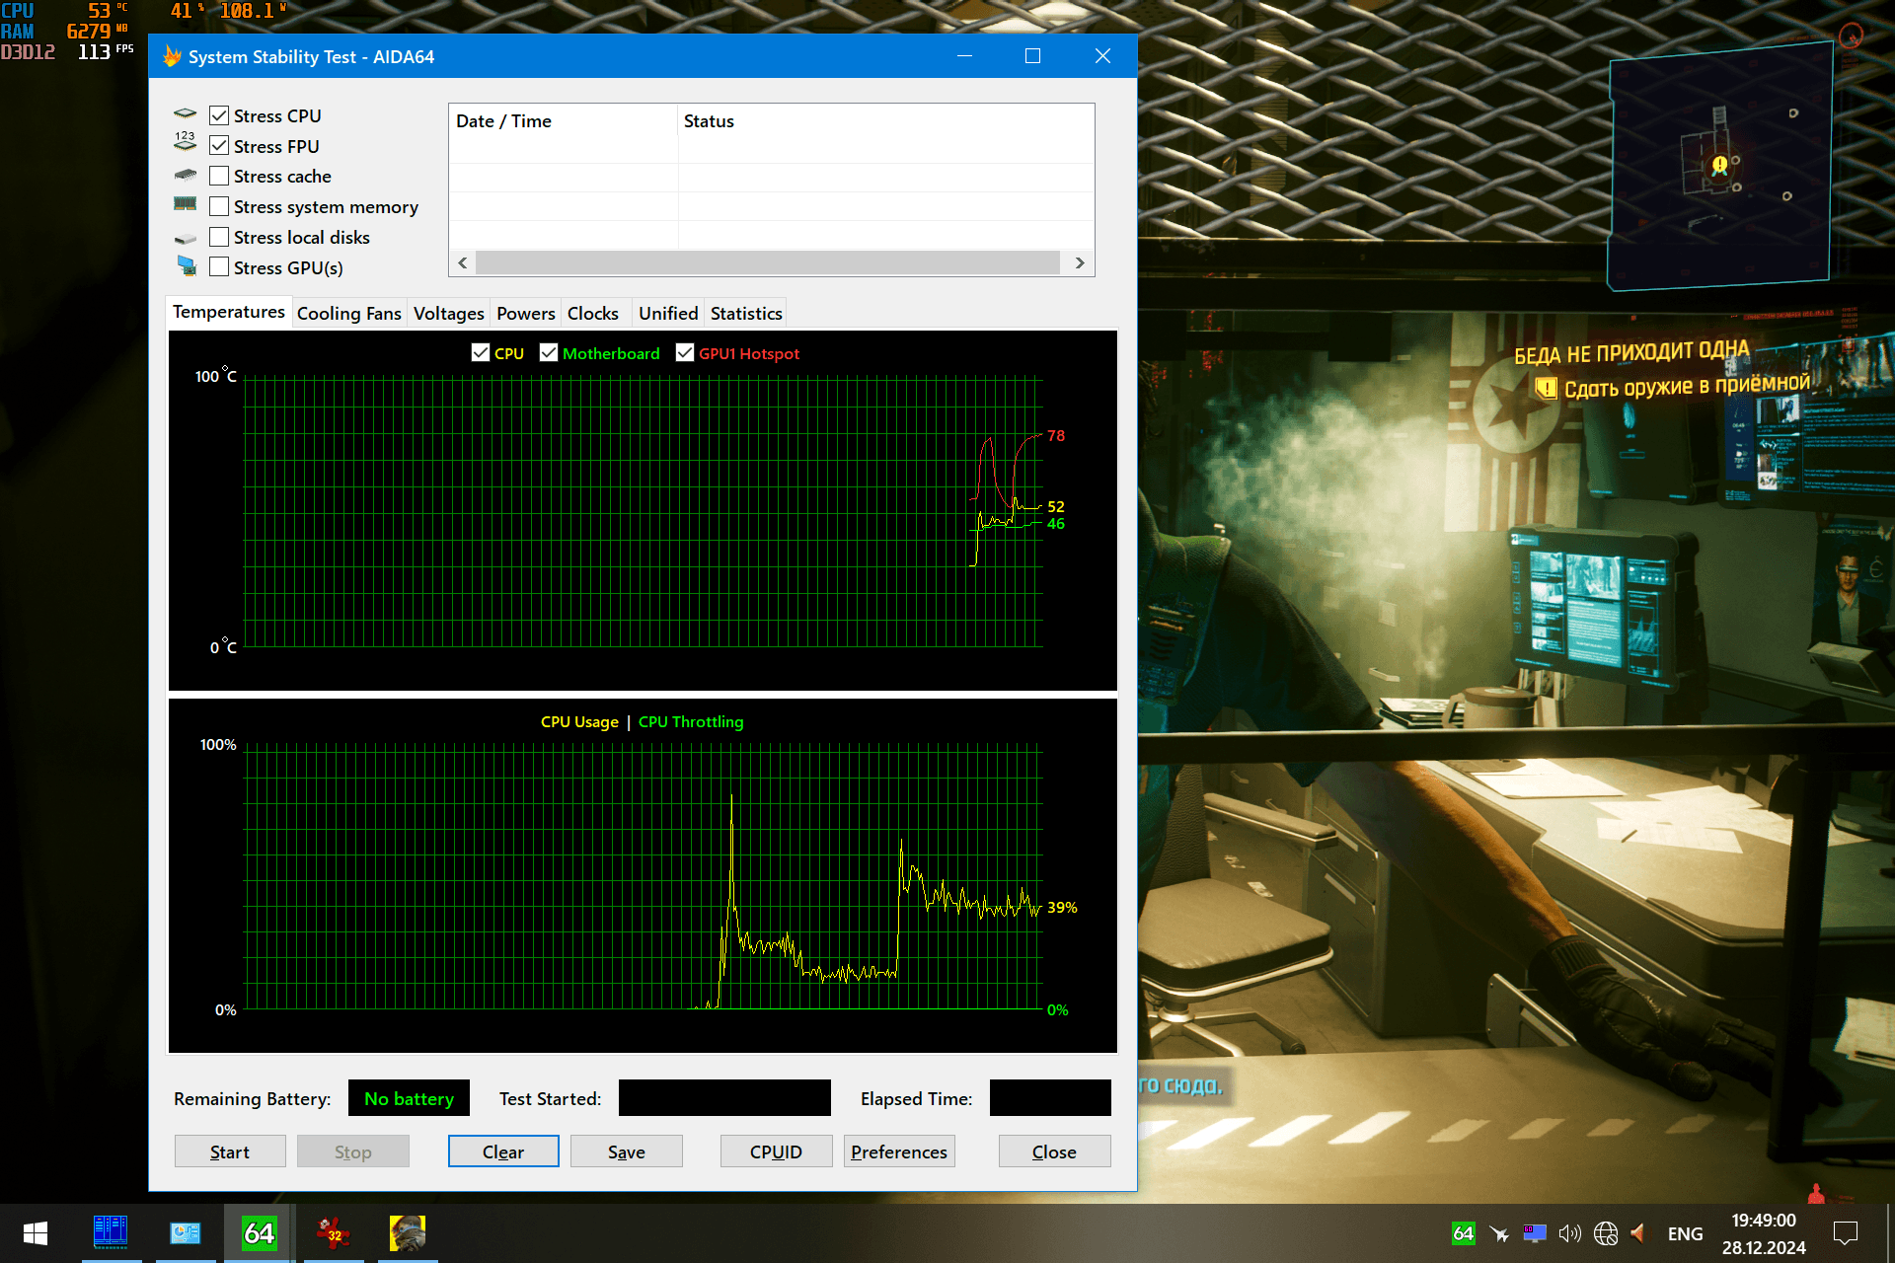Switch to the Cyberpunk game taskbar icon

pos(408,1233)
